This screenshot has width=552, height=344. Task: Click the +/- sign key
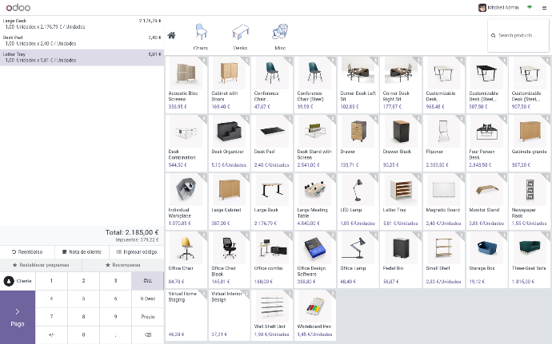[x=51, y=334]
